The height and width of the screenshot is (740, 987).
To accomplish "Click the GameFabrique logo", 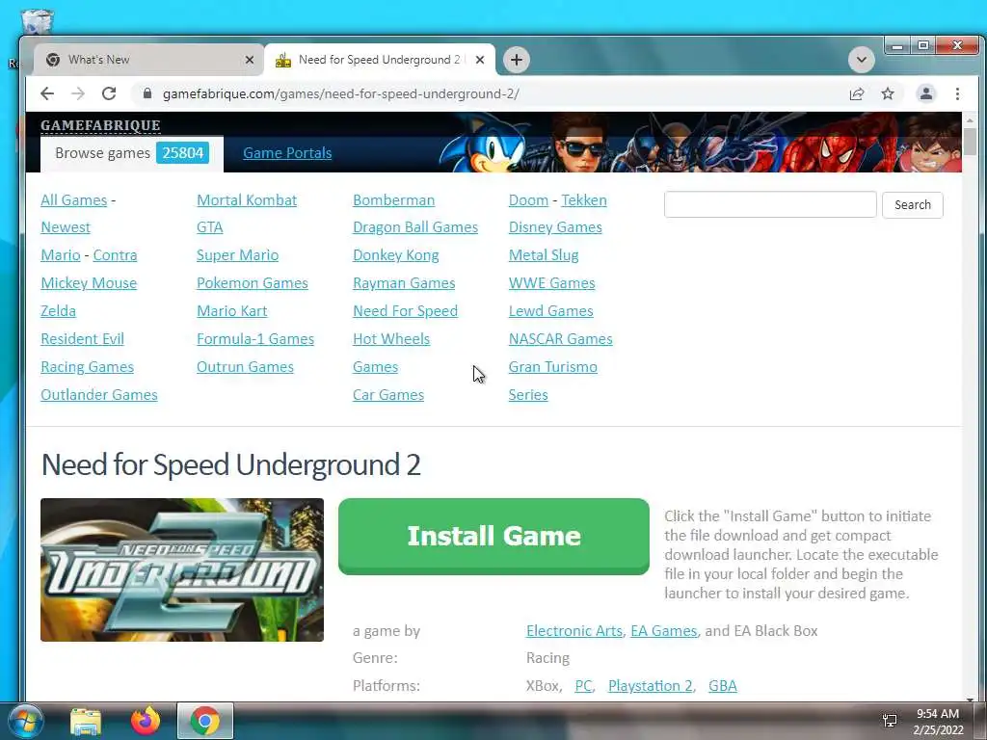I will click(100, 125).
